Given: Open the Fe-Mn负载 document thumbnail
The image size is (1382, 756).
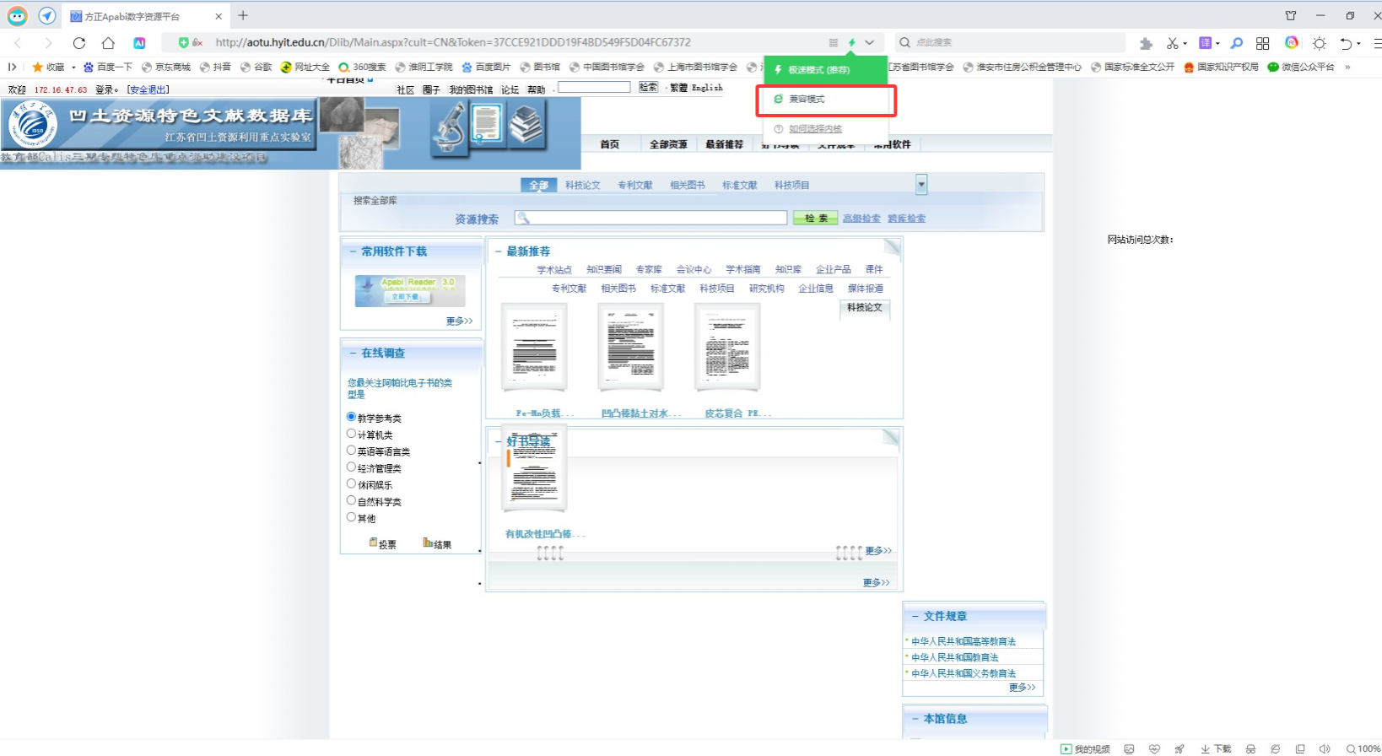Looking at the screenshot, I should [x=535, y=348].
